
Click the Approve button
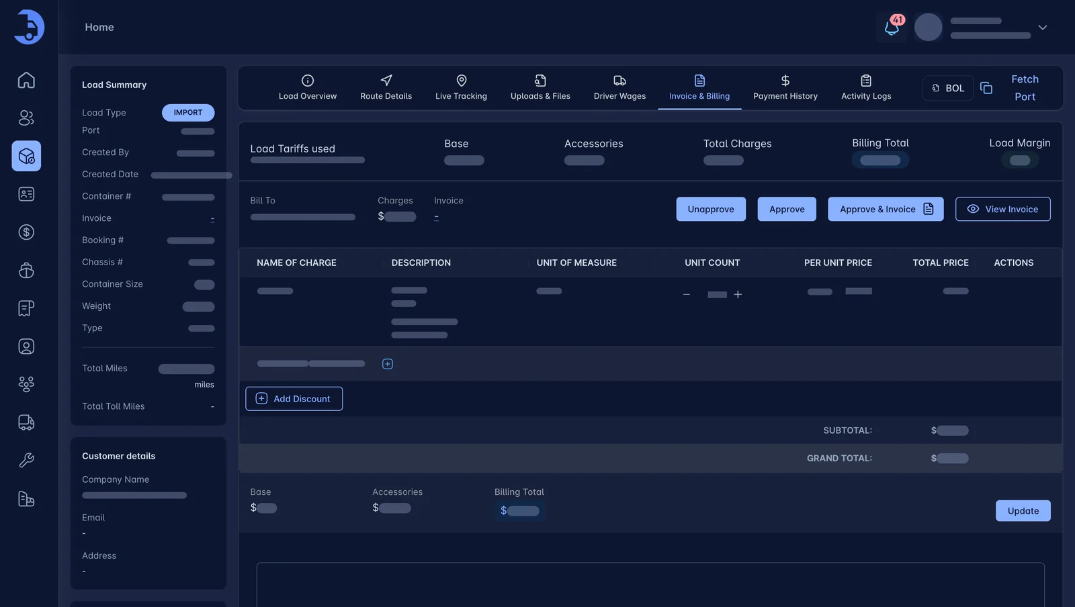tap(787, 209)
